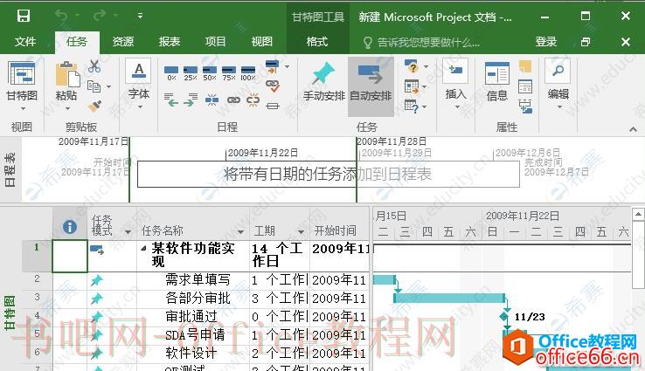This screenshot has height=371, width=645.
Task: Click the 粘贴 paste icon
Action: (67, 74)
